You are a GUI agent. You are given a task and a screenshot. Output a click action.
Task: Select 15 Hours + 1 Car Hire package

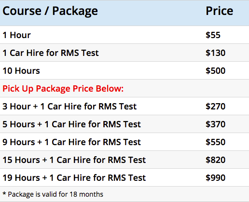(74, 160)
